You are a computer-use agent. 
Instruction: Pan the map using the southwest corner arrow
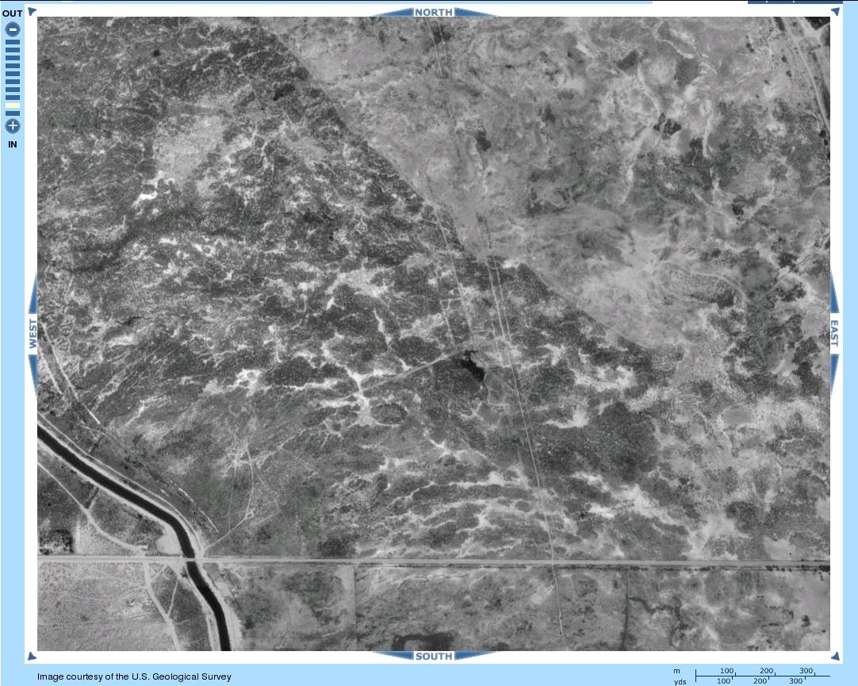pyautogui.click(x=32, y=656)
